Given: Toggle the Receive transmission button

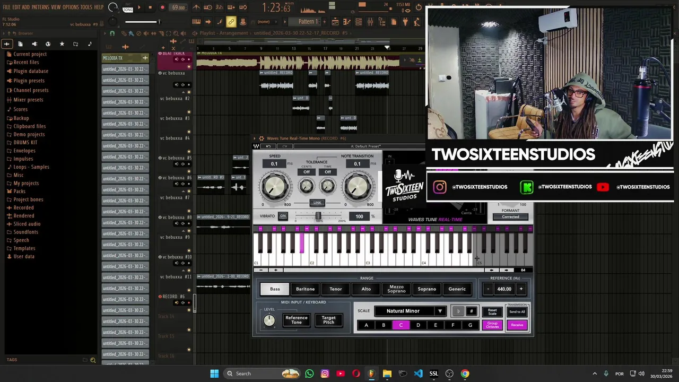Looking at the screenshot, I should (x=517, y=325).
